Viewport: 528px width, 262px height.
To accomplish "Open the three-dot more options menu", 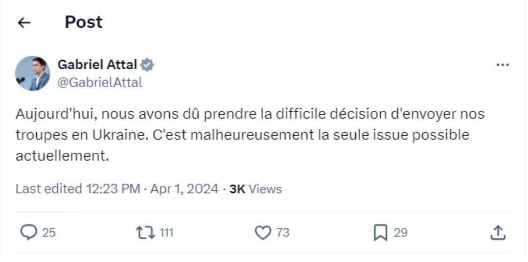I will click(503, 65).
